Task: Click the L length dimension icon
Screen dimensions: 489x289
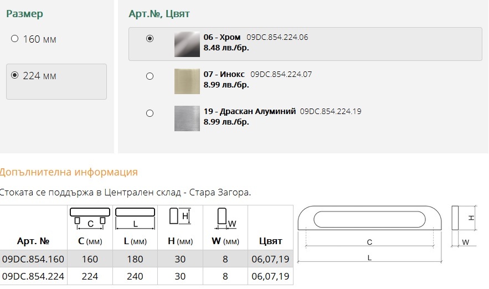Action: coord(135,219)
